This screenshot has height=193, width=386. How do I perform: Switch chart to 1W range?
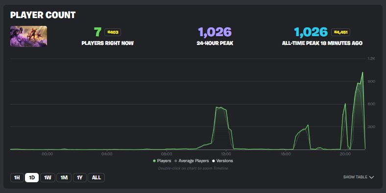coord(48,177)
